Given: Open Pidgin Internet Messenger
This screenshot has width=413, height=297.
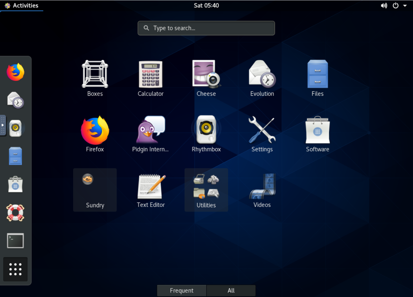Looking at the screenshot, I should tap(150, 134).
